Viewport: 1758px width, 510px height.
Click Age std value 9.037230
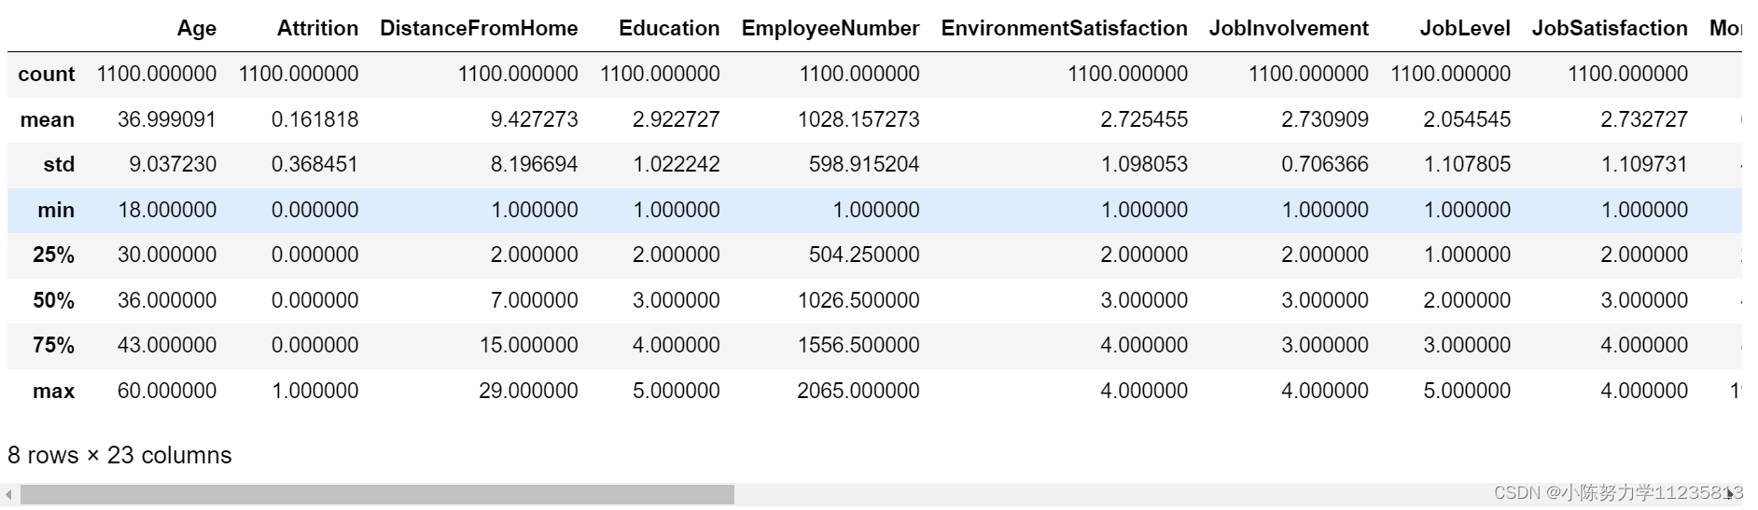tap(173, 165)
